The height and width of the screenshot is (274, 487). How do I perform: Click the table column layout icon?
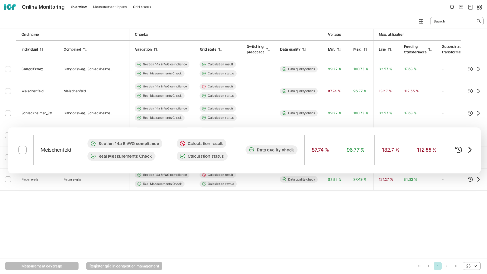(x=421, y=21)
